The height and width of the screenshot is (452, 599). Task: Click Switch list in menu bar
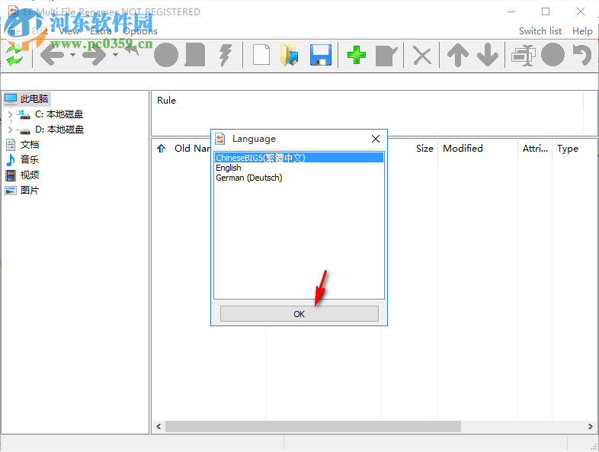point(540,31)
